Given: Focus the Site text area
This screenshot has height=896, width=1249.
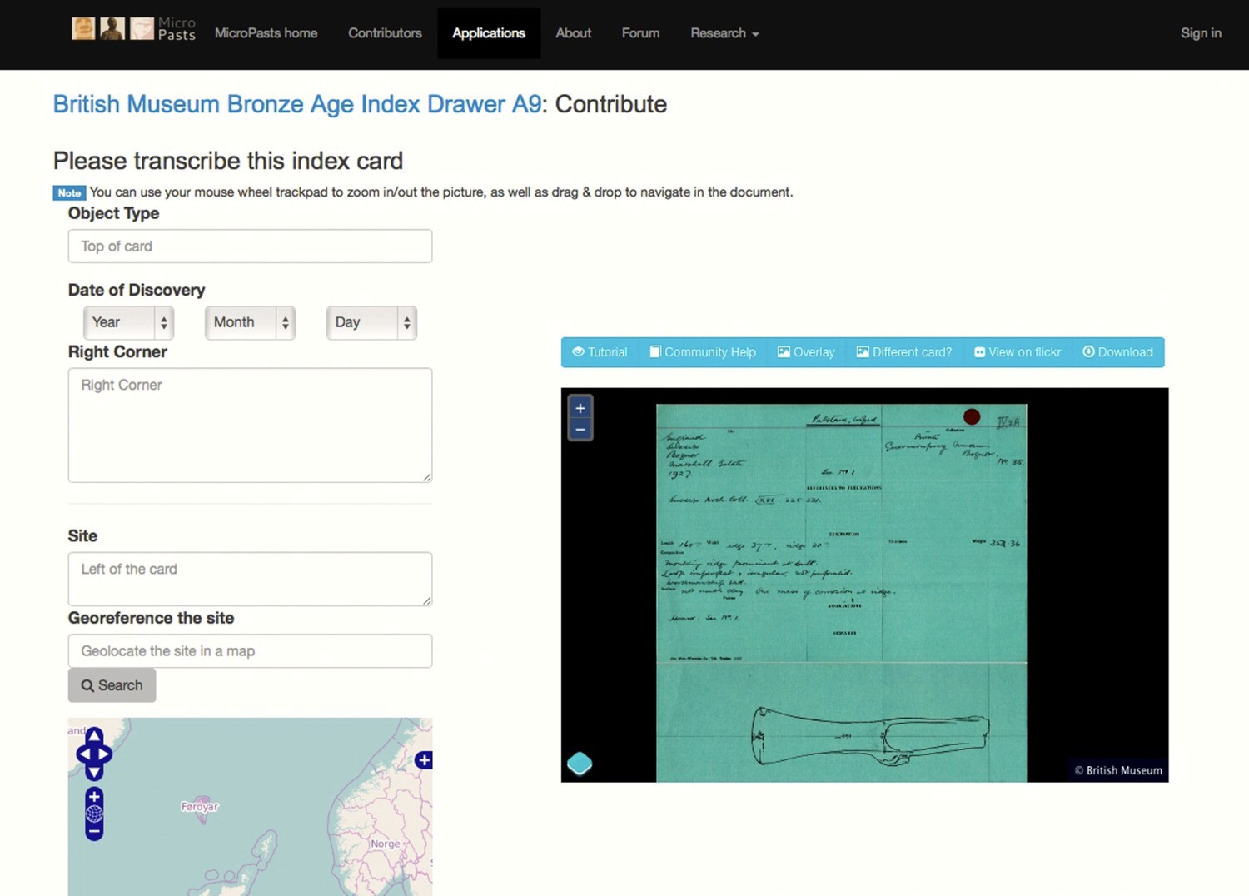Looking at the screenshot, I should (250, 579).
